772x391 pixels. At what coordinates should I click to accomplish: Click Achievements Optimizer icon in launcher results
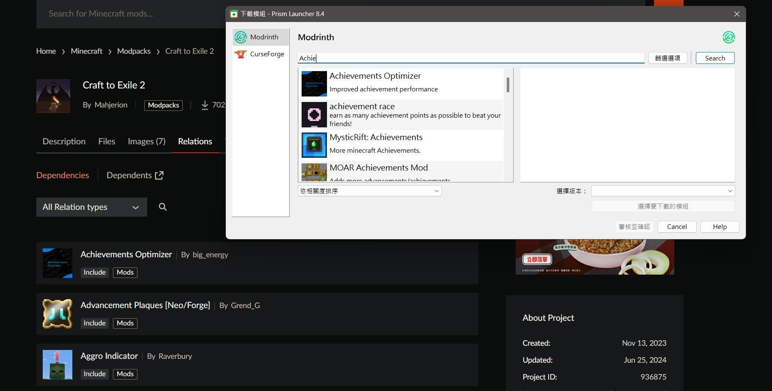point(314,84)
